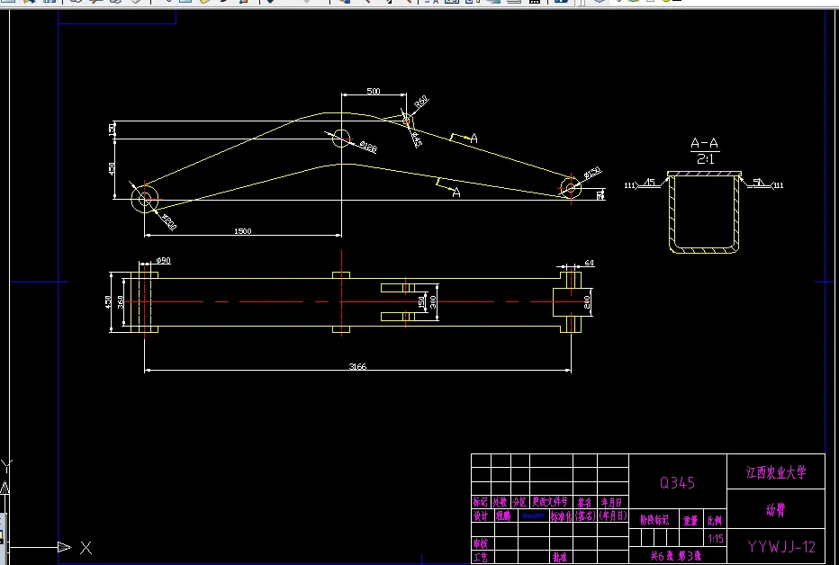Select the 分区 cell in title block

pos(519,502)
